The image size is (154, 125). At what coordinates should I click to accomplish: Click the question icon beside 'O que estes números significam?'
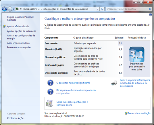pyautogui.click(x=50, y=83)
